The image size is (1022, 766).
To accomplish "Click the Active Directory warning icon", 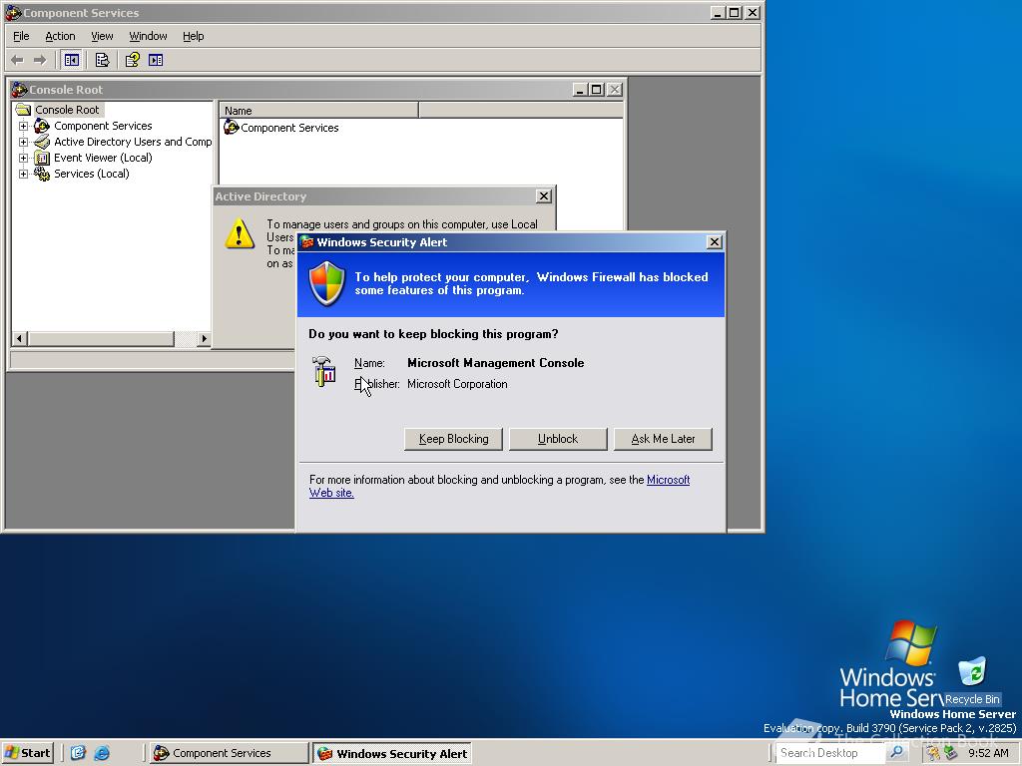I will [240, 233].
